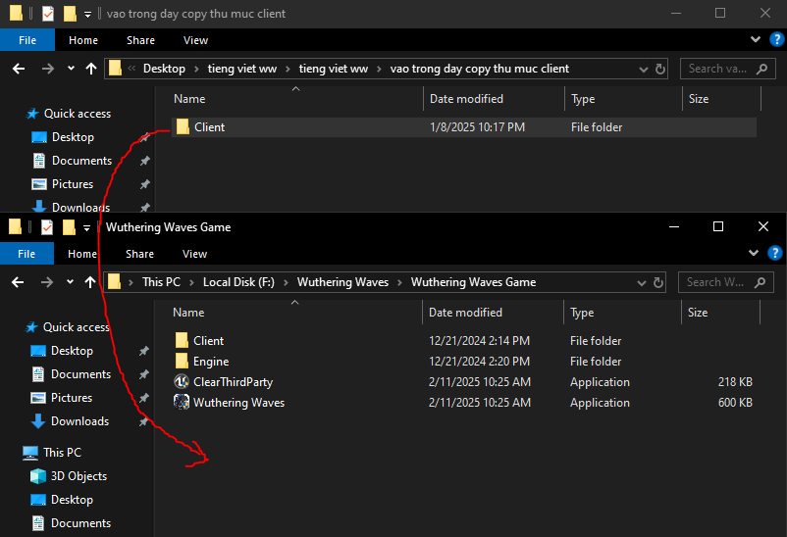Click first 'tieng viet ww' breadcrumb
The image size is (787, 537).
coord(242,69)
